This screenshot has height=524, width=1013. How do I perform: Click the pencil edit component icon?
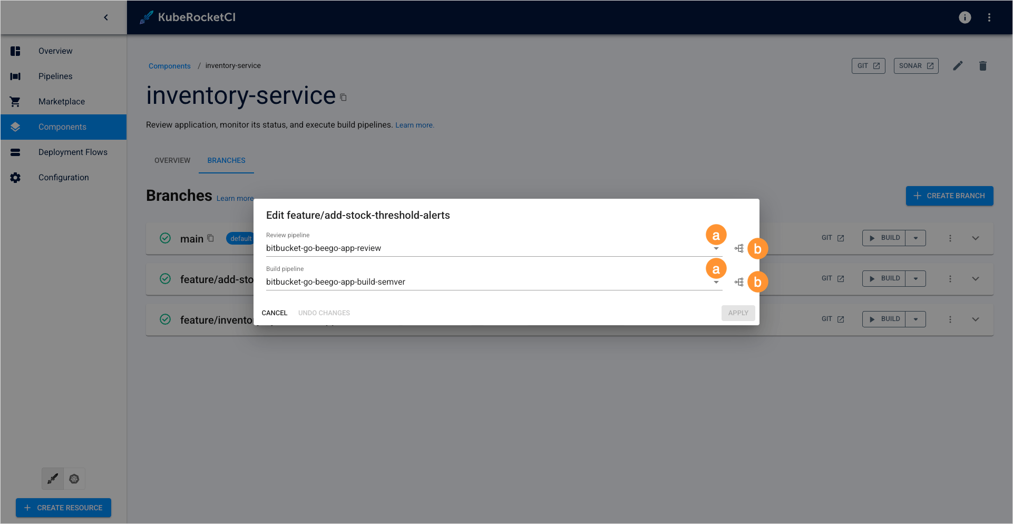[x=958, y=66]
